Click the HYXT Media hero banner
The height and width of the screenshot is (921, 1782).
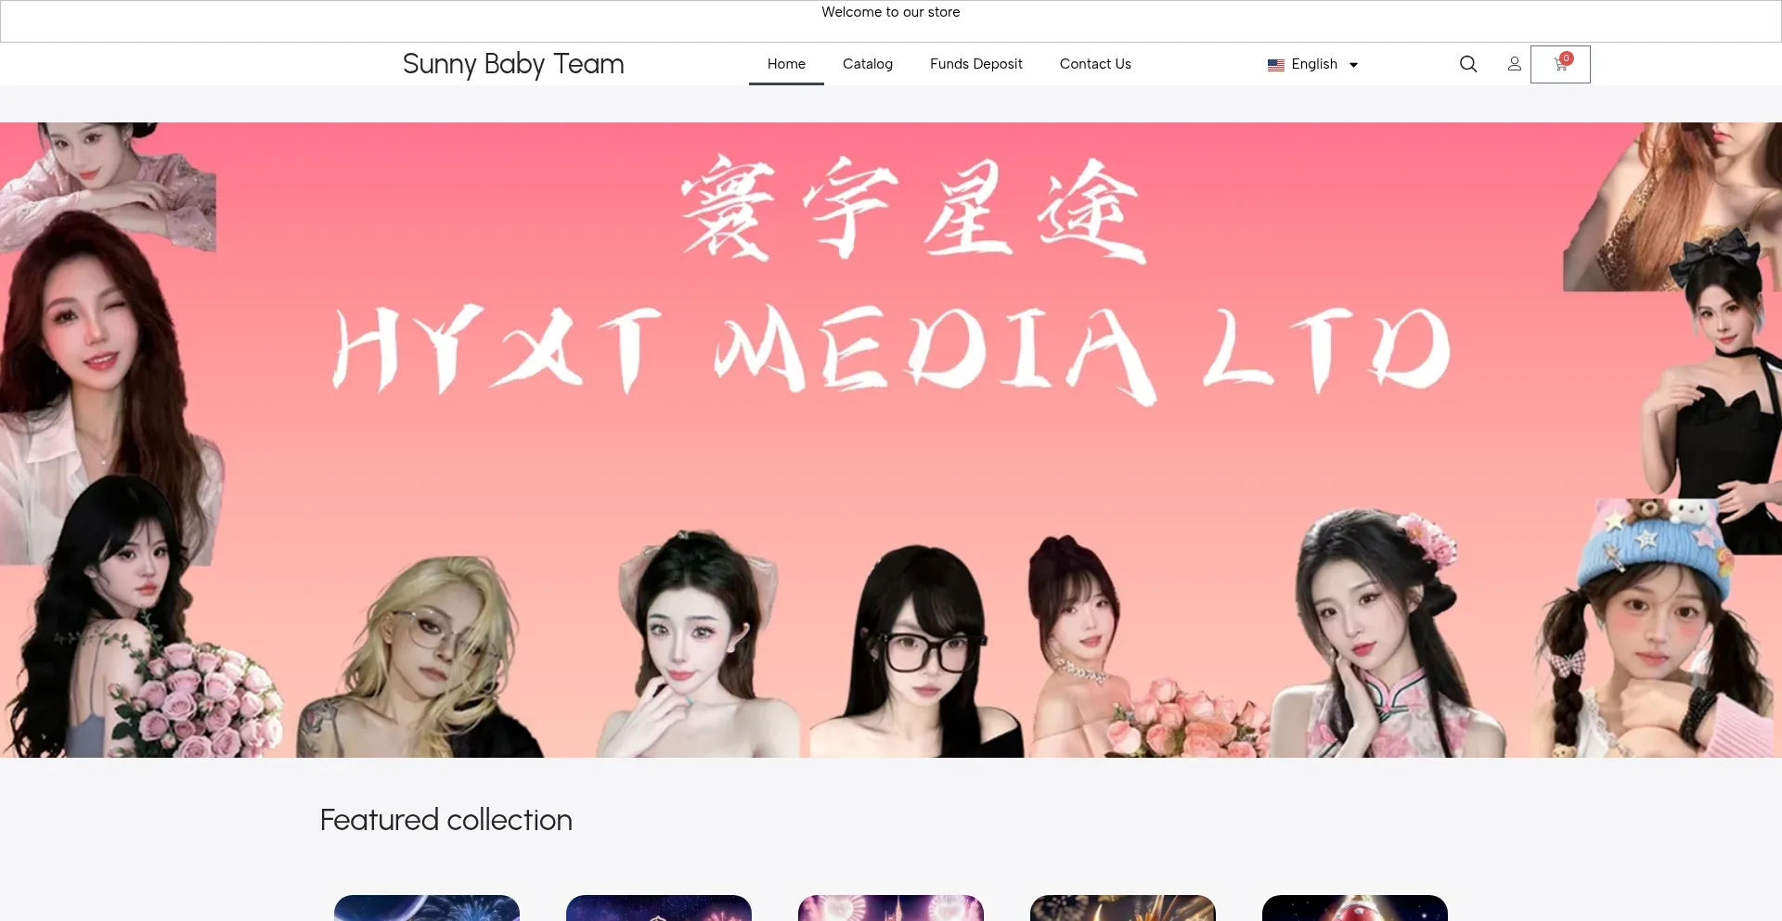[x=891, y=445]
